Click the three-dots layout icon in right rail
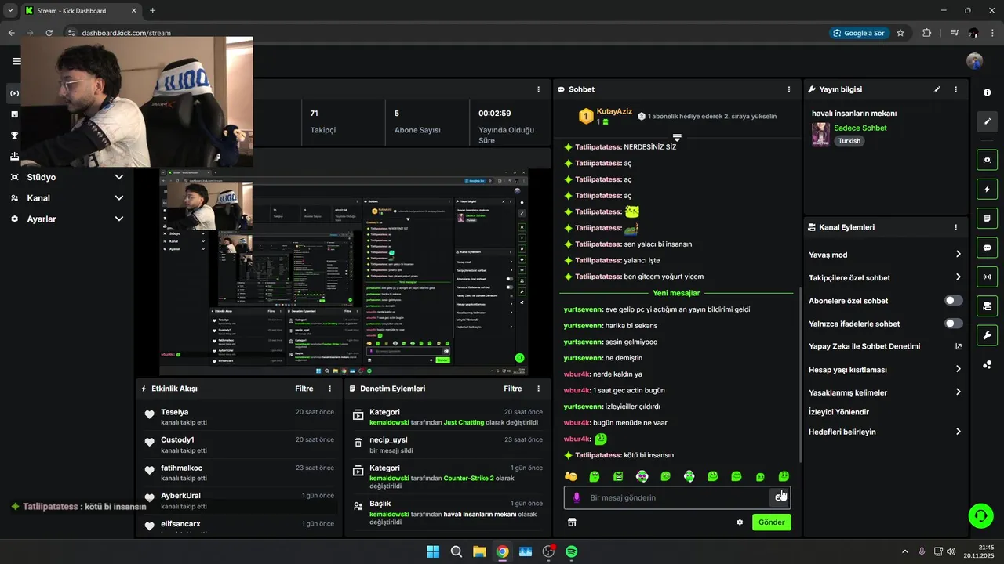Image resolution: width=1004 pixels, height=564 pixels. pyautogui.click(x=987, y=364)
